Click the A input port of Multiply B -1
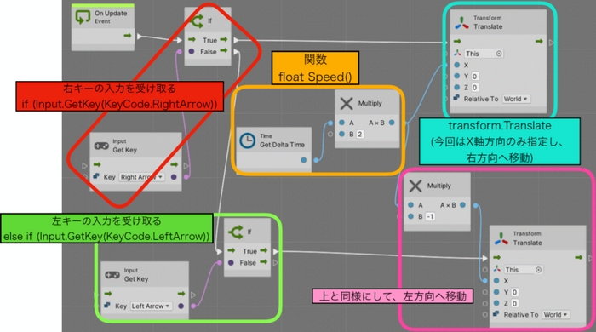This screenshot has width=596, height=332. [410, 205]
